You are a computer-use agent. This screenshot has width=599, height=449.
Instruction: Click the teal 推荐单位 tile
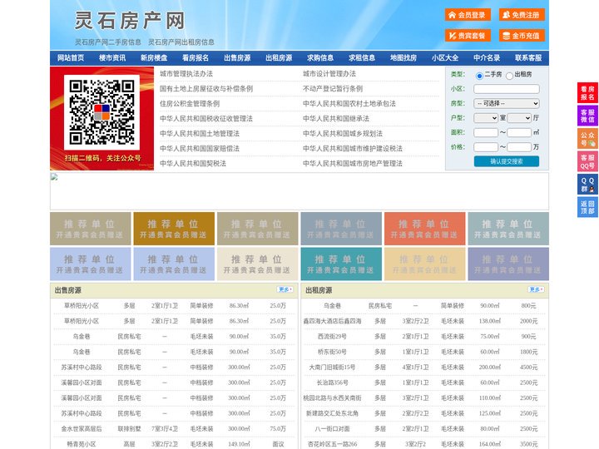pos(341,264)
